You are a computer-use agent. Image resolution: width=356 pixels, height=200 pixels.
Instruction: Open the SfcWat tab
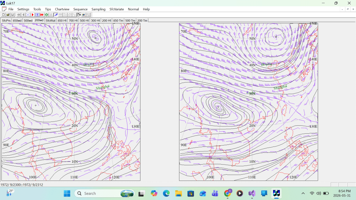click(50, 20)
